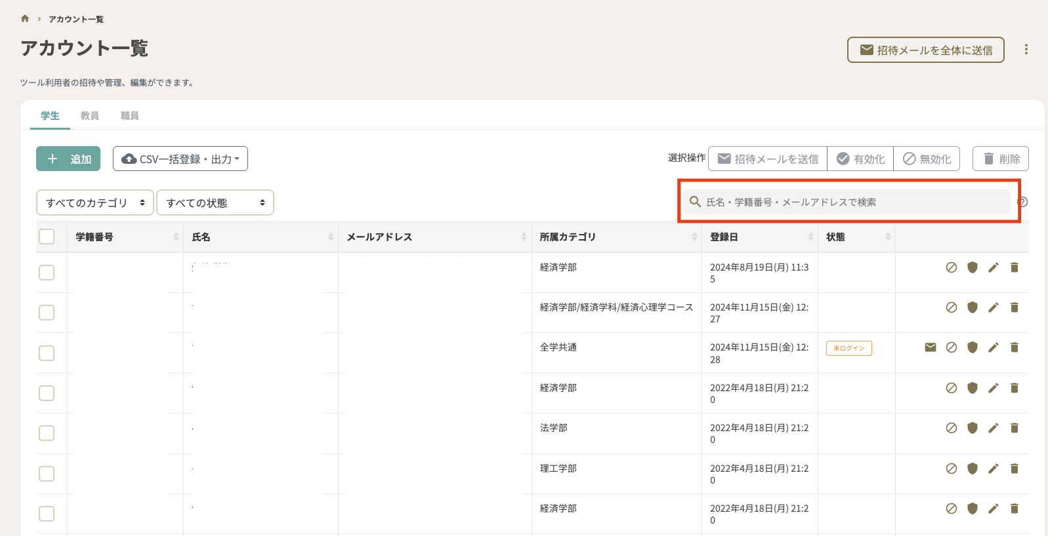Click disable icon in the 法学部 row
The image size is (1048, 536).
click(x=952, y=428)
